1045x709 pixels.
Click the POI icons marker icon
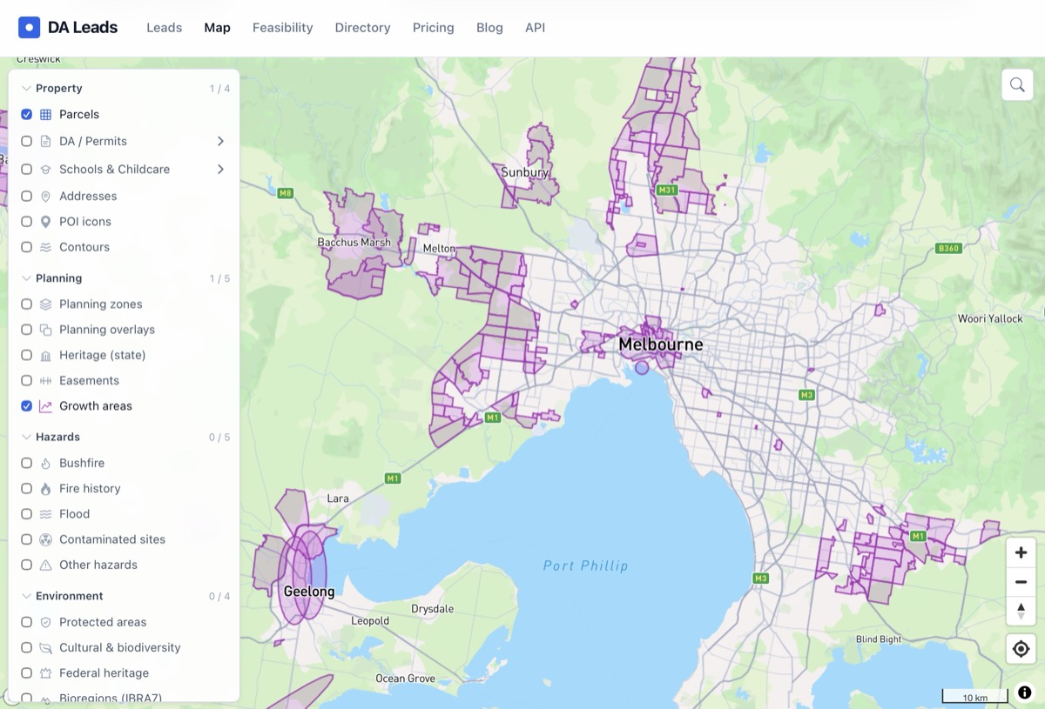pyautogui.click(x=46, y=222)
